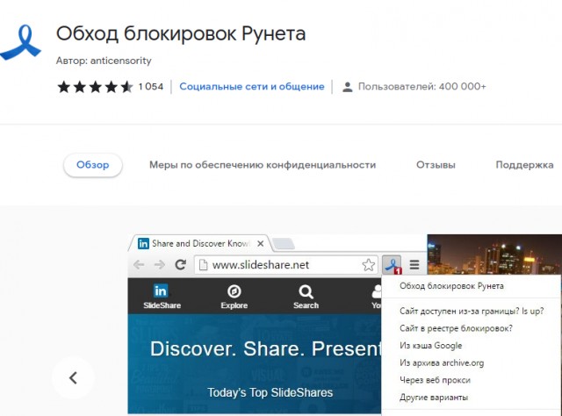This screenshot has width=562, height=416.
Task: Choose Из архива archive.org menu entry
Action: click(x=442, y=362)
